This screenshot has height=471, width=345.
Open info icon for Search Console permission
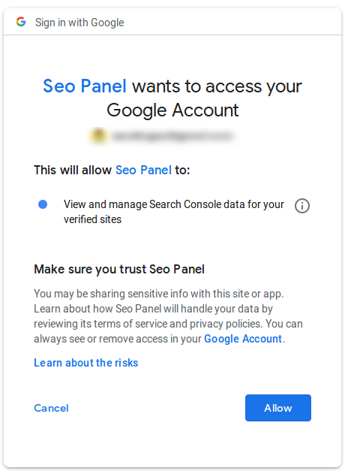point(301,206)
